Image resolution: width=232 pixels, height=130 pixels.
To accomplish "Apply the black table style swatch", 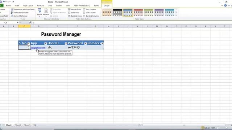I will [117, 13].
